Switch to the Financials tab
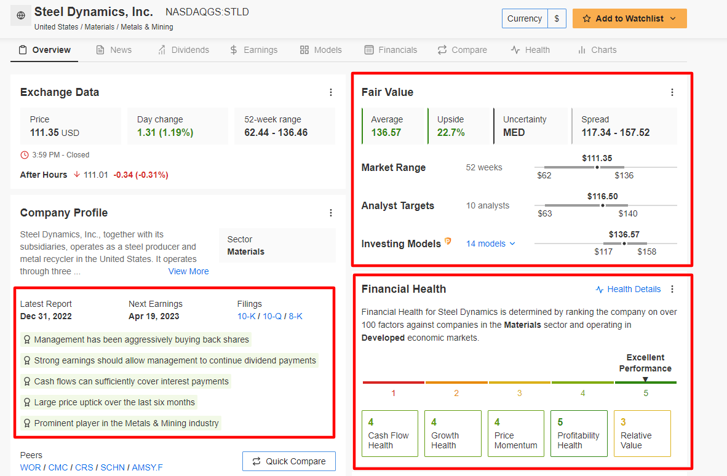This screenshot has width=727, height=476. tap(391, 50)
